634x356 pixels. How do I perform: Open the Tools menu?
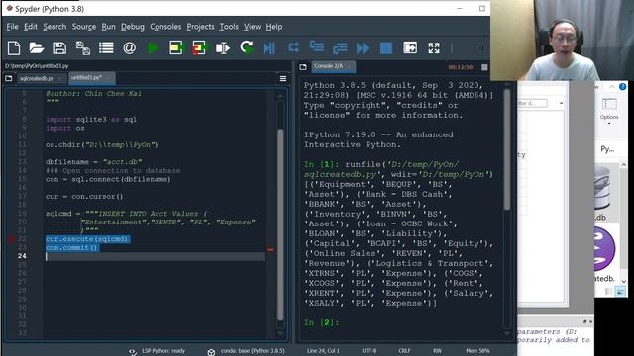point(229,27)
